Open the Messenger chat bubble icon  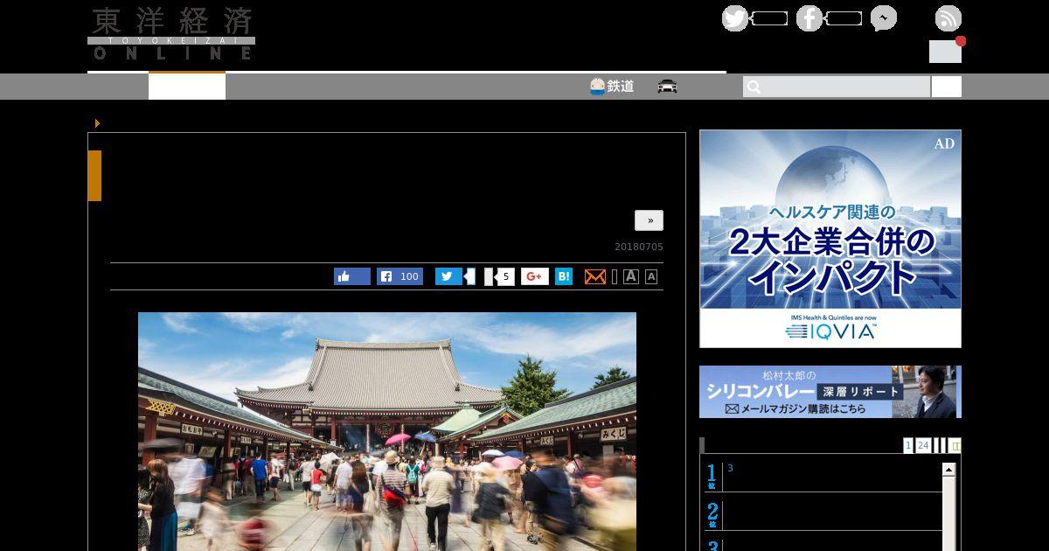click(884, 18)
